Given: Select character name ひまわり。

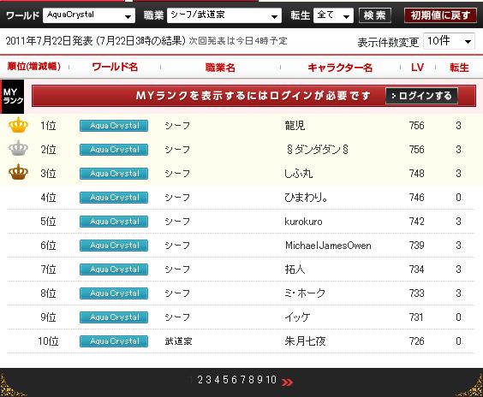Looking at the screenshot, I should [306, 198].
